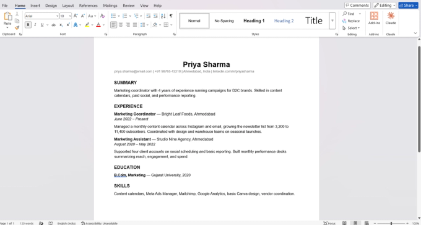The image size is (421, 225).
Task: Click the vertical document scrollbar
Action: 419,100
